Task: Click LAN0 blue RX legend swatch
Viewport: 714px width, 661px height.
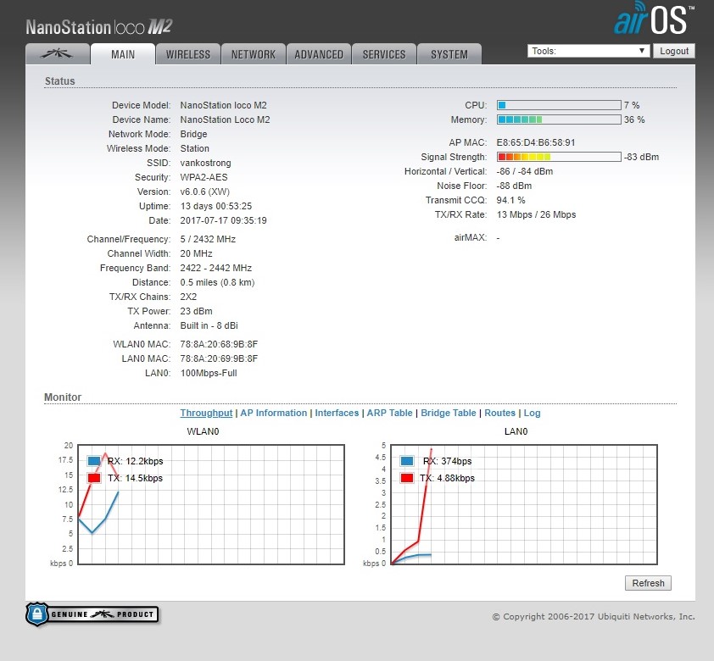Action: click(x=407, y=461)
